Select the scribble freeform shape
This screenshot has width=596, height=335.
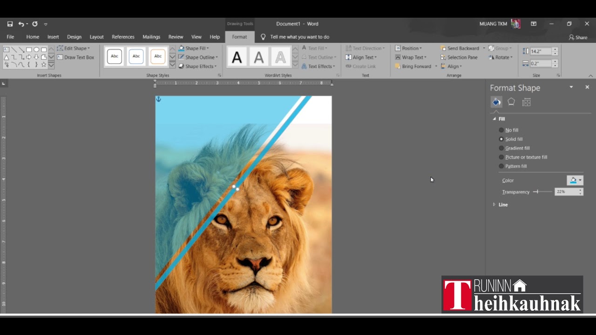7,64
